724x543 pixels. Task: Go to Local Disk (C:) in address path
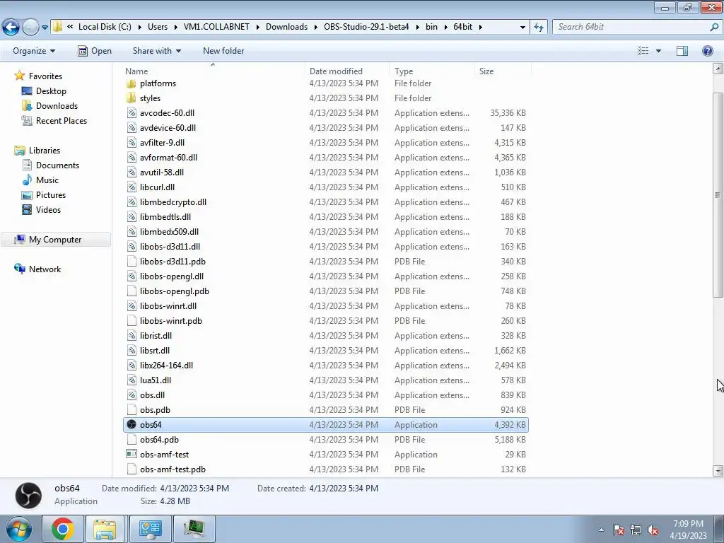coord(105,27)
